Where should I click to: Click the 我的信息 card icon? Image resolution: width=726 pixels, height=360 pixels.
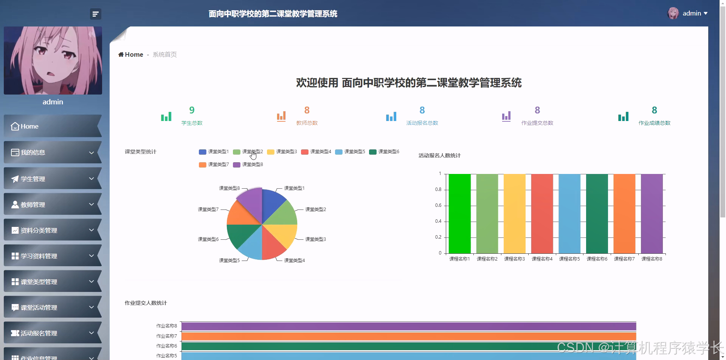[15, 152]
